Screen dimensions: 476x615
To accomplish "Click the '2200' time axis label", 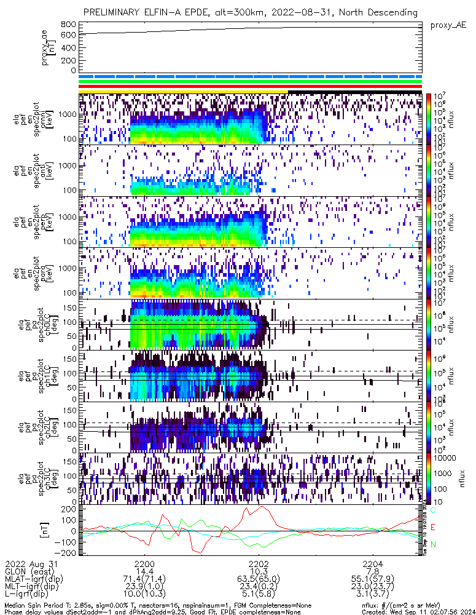I will coord(144,565).
